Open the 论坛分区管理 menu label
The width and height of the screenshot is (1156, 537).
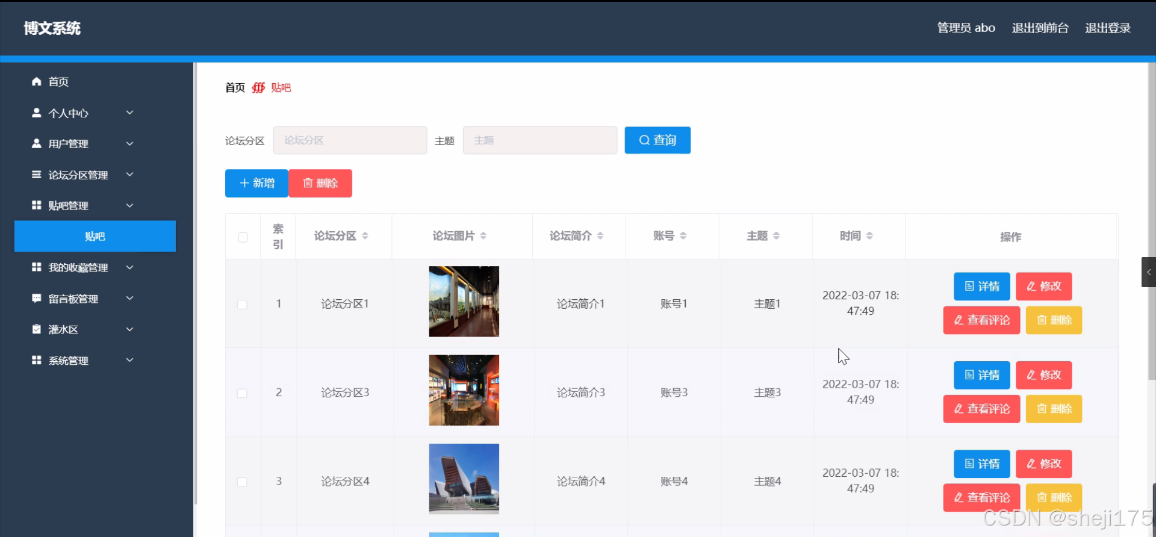[78, 175]
